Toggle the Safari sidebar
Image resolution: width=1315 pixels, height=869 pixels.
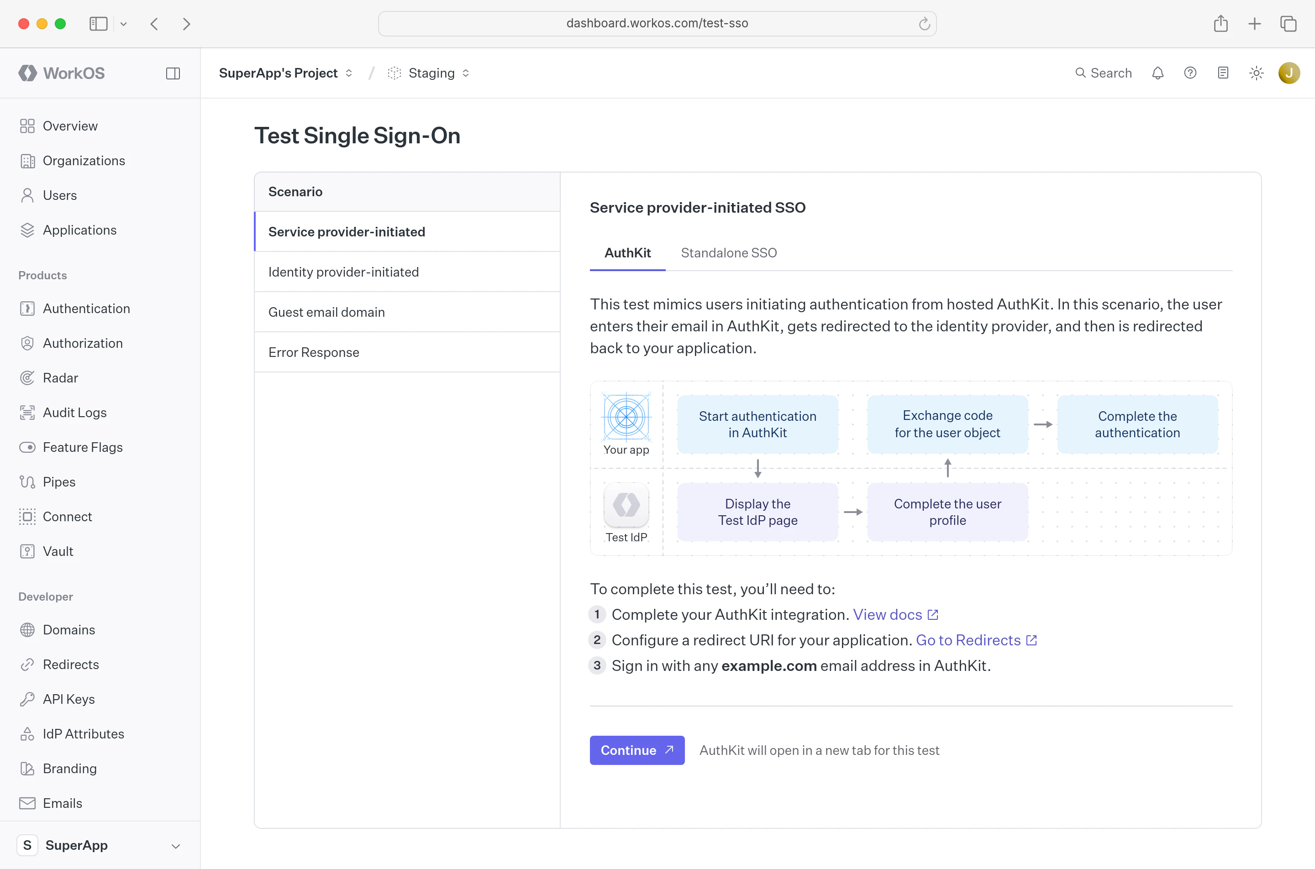pyautogui.click(x=98, y=24)
